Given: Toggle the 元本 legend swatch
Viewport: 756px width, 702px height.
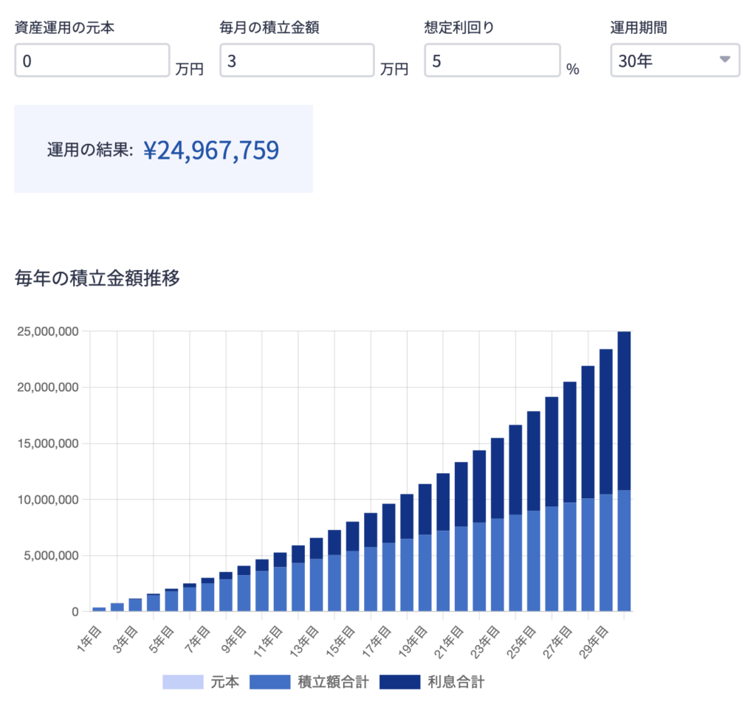Looking at the screenshot, I should (182, 682).
